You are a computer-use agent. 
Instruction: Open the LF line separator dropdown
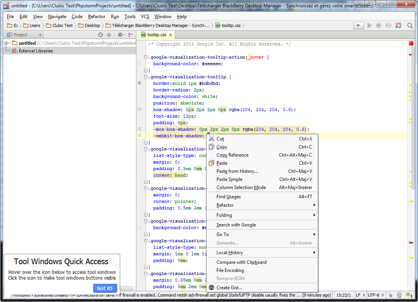pyautogui.click(x=361, y=295)
